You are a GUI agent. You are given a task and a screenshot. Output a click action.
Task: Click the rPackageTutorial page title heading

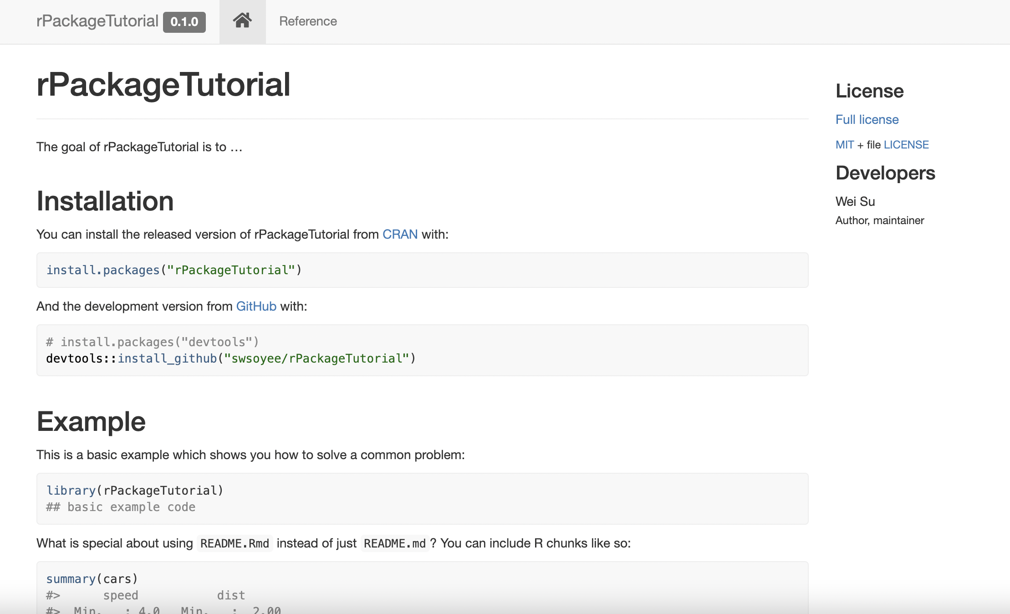[x=163, y=85]
